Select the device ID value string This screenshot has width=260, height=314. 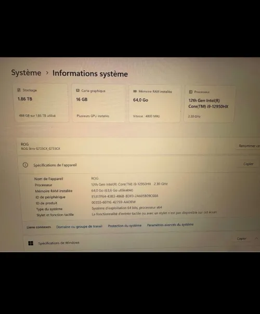[125, 196]
